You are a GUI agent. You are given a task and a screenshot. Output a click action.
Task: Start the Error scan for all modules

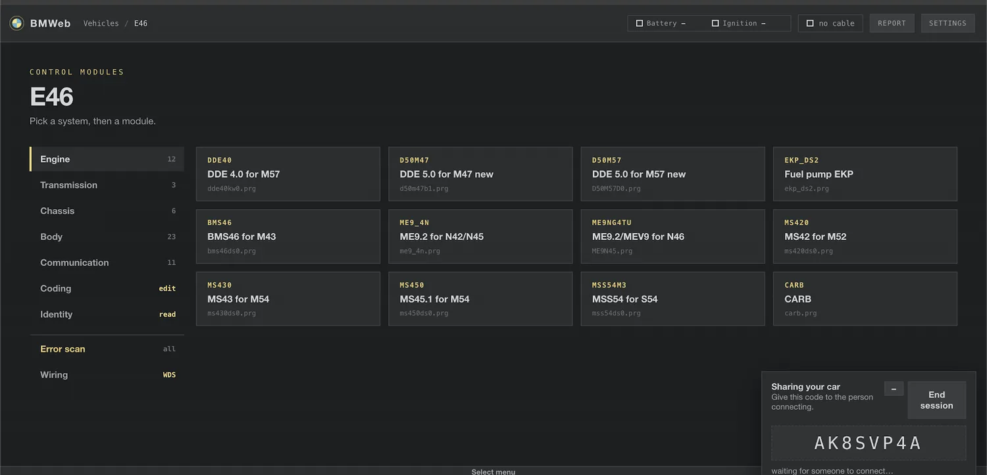click(107, 349)
